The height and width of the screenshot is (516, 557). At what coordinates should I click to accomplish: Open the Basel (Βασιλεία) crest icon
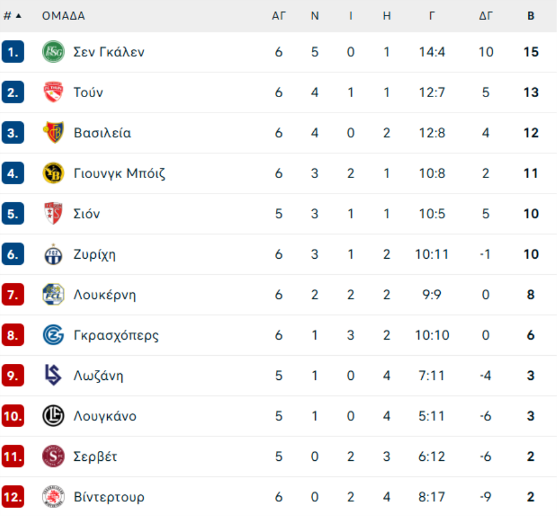(53, 133)
